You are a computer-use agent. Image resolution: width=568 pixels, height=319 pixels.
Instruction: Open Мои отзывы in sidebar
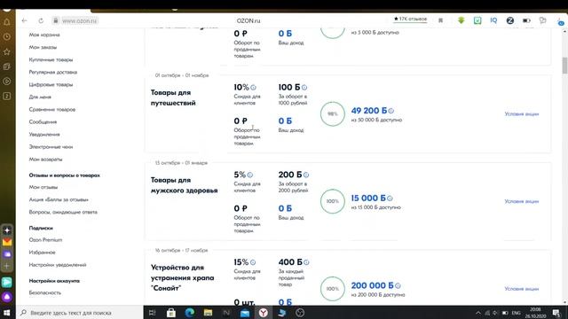tap(43, 187)
